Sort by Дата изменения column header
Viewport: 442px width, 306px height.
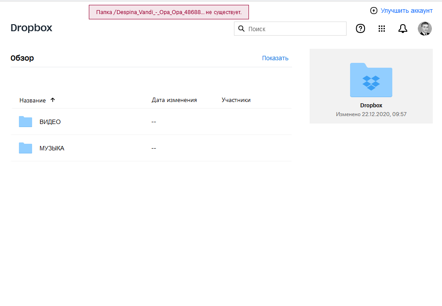pos(174,100)
